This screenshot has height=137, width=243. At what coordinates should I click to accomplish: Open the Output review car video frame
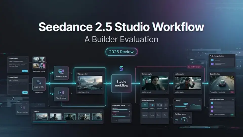tap(222, 83)
